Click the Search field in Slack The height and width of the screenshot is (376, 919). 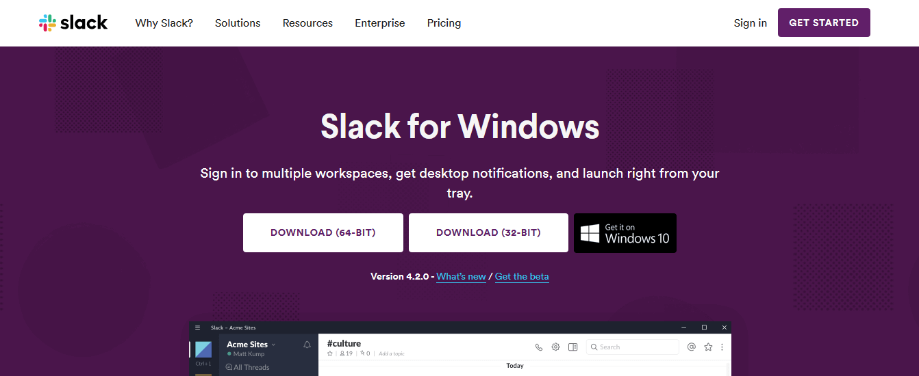click(633, 347)
